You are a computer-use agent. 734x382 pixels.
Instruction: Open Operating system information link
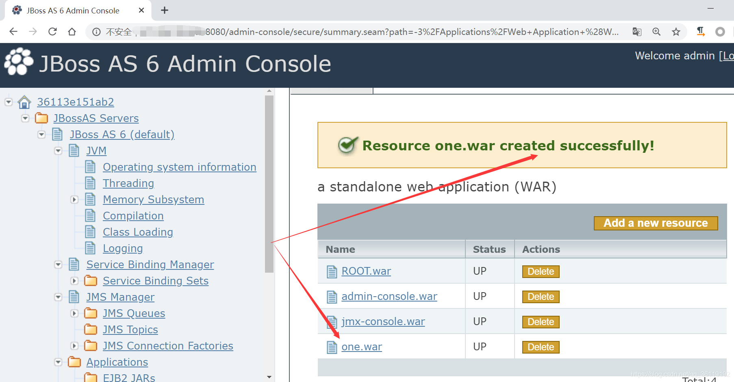[x=180, y=167]
